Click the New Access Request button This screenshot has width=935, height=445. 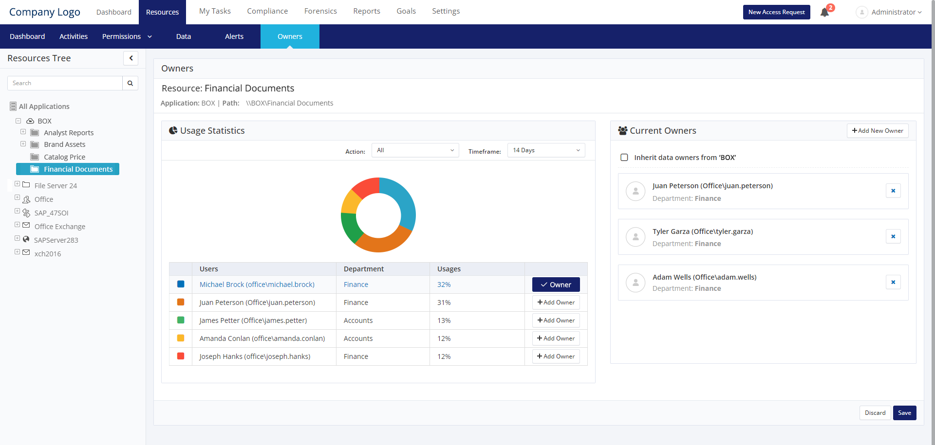click(x=776, y=12)
